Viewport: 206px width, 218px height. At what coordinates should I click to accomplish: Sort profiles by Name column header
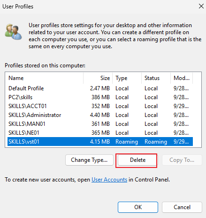coord(44,78)
